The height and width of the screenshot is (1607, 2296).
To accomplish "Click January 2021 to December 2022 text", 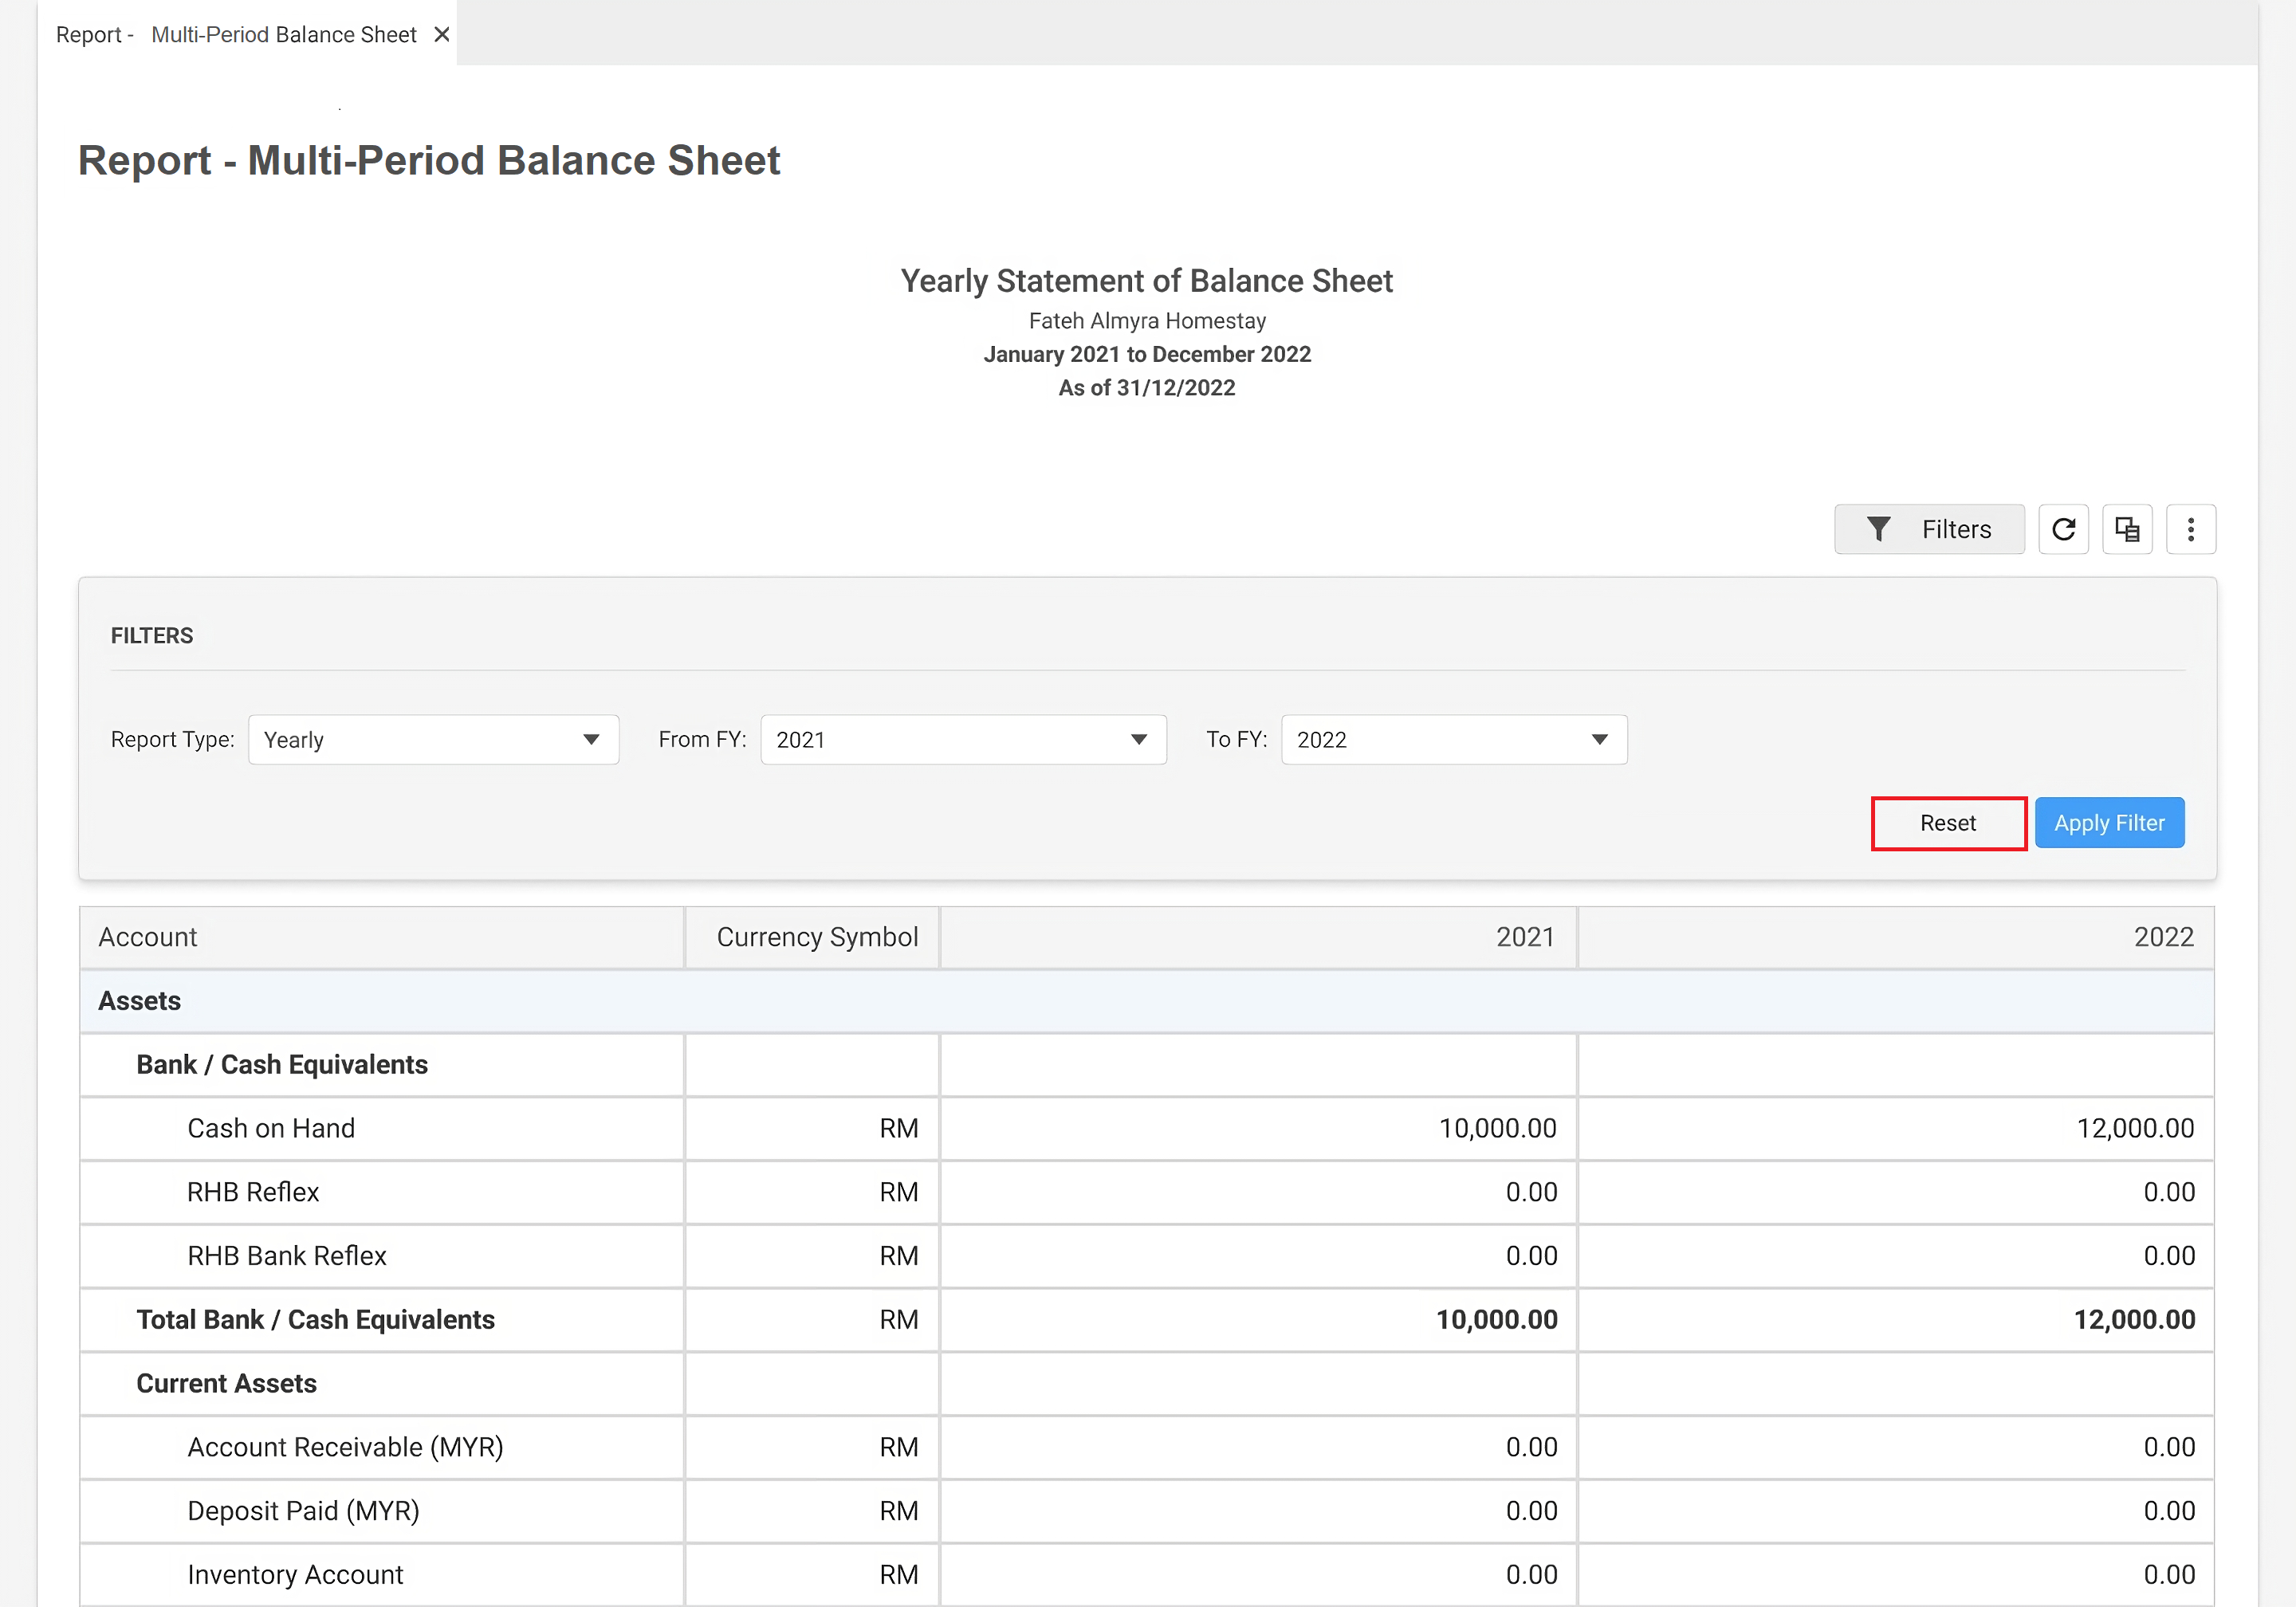I will (1147, 354).
